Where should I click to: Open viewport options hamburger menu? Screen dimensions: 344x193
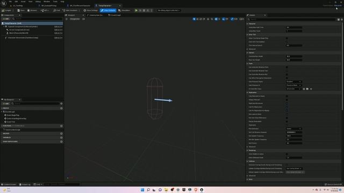pos(67,19)
